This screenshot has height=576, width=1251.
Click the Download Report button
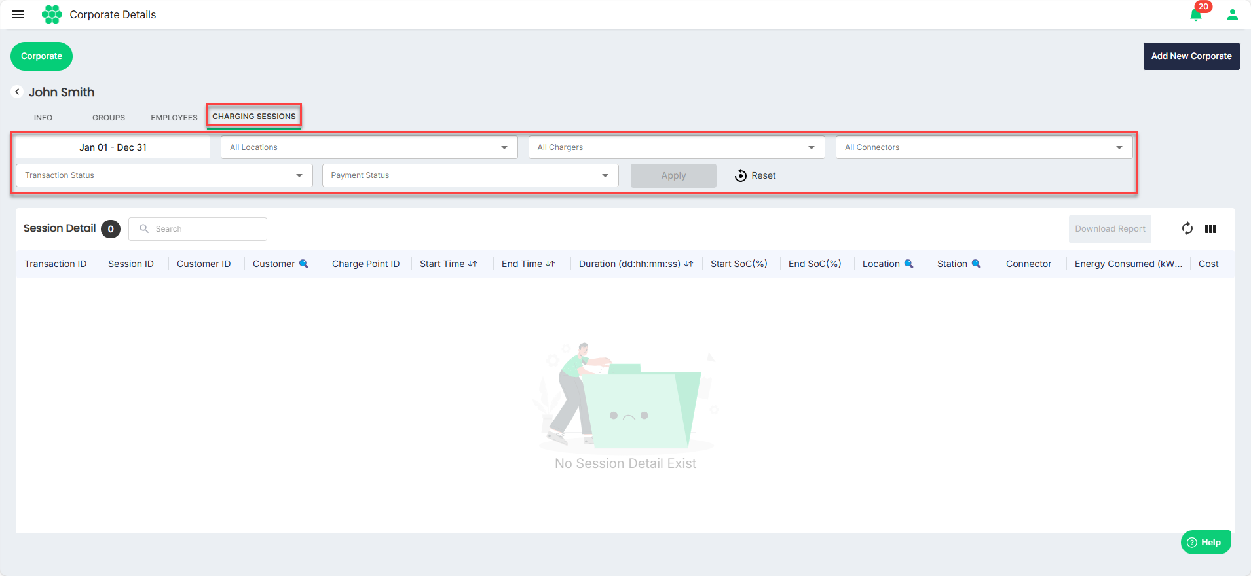(1110, 229)
